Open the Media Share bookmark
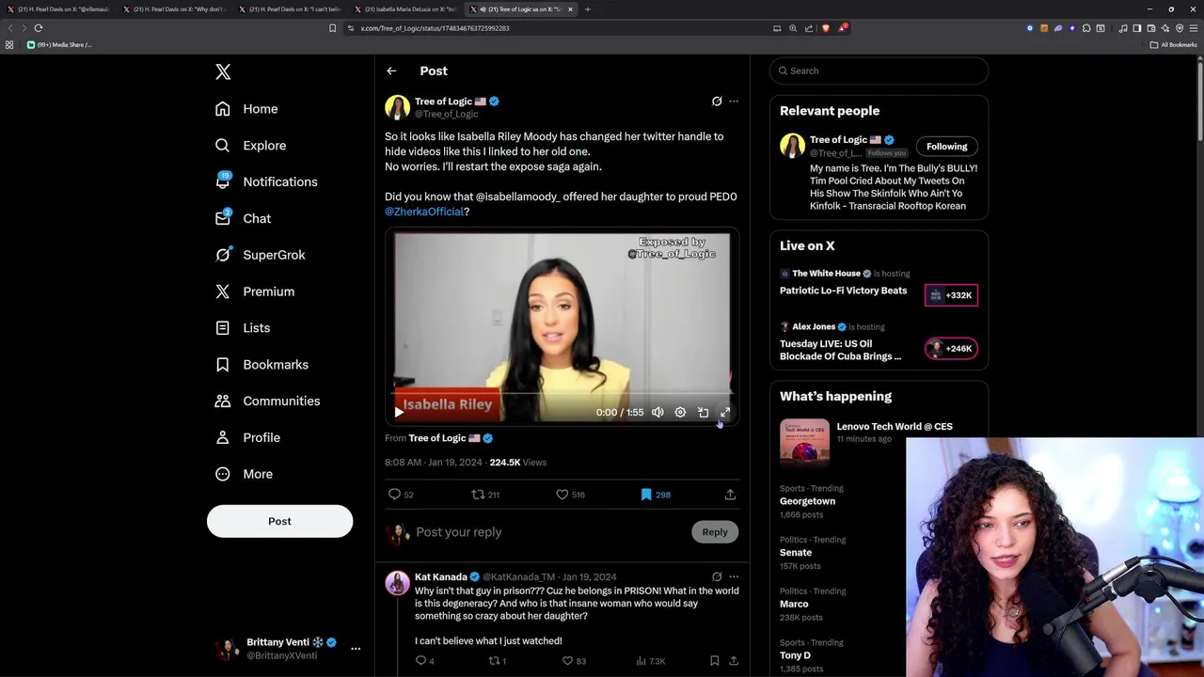 coord(60,45)
